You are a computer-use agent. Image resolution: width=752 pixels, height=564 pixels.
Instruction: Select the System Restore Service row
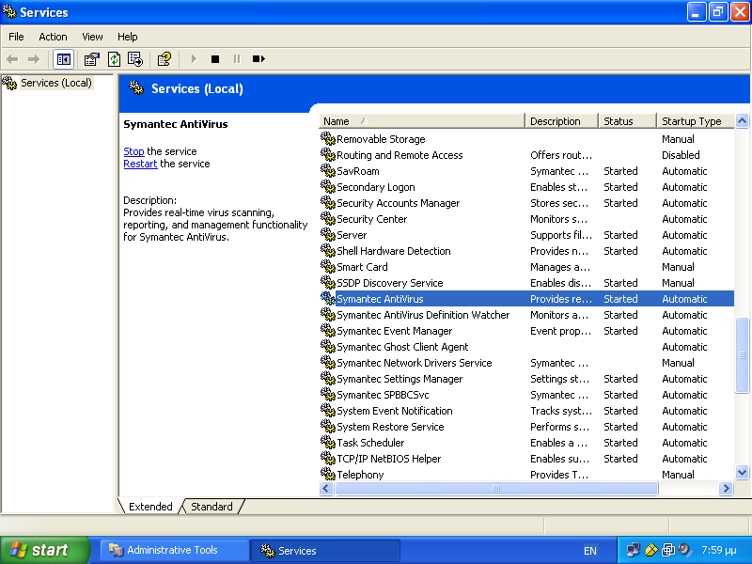pyautogui.click(x=526, y=427)
